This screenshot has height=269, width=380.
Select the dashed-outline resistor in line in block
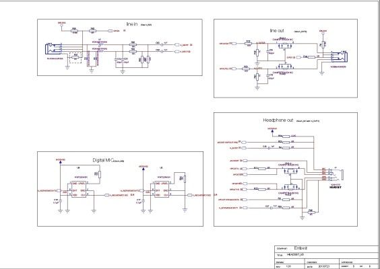[x=75, y=58]
